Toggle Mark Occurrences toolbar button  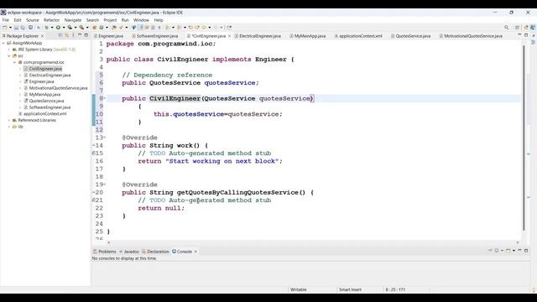point(140,28)
